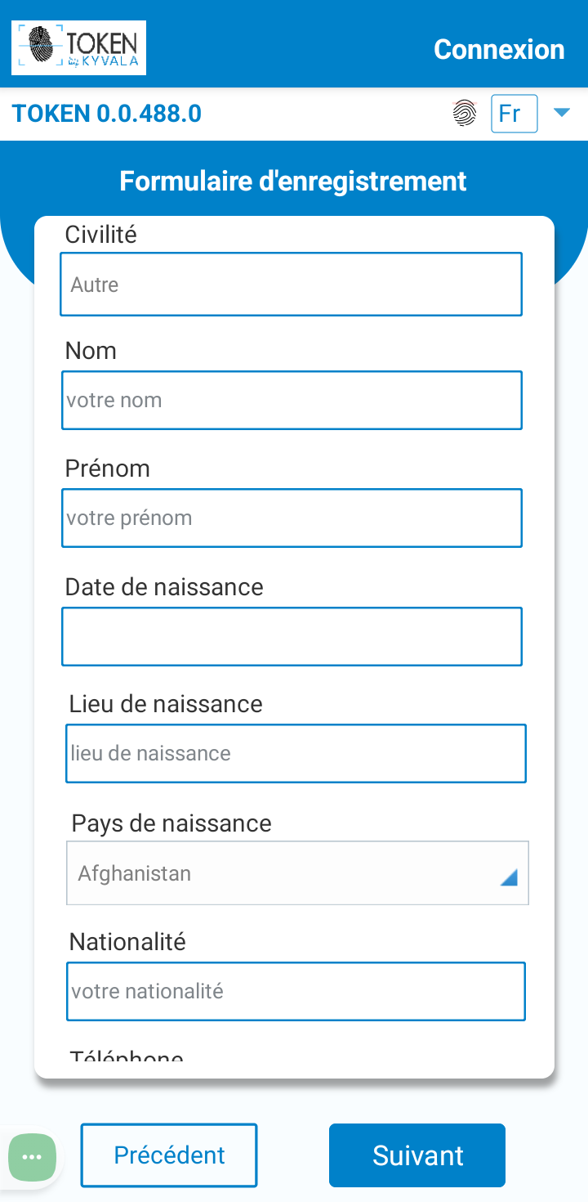The width and height of the screenshot is (588, 1202).
Task: Expand the language arrow next to Fr
Action: click(x=561, y=113)
